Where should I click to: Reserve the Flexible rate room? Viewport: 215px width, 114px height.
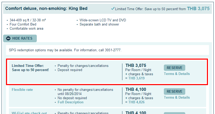tap(174, 91)
